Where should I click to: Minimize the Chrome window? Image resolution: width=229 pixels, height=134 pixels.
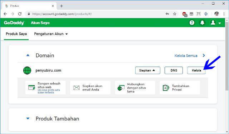[x=203, y=4]
